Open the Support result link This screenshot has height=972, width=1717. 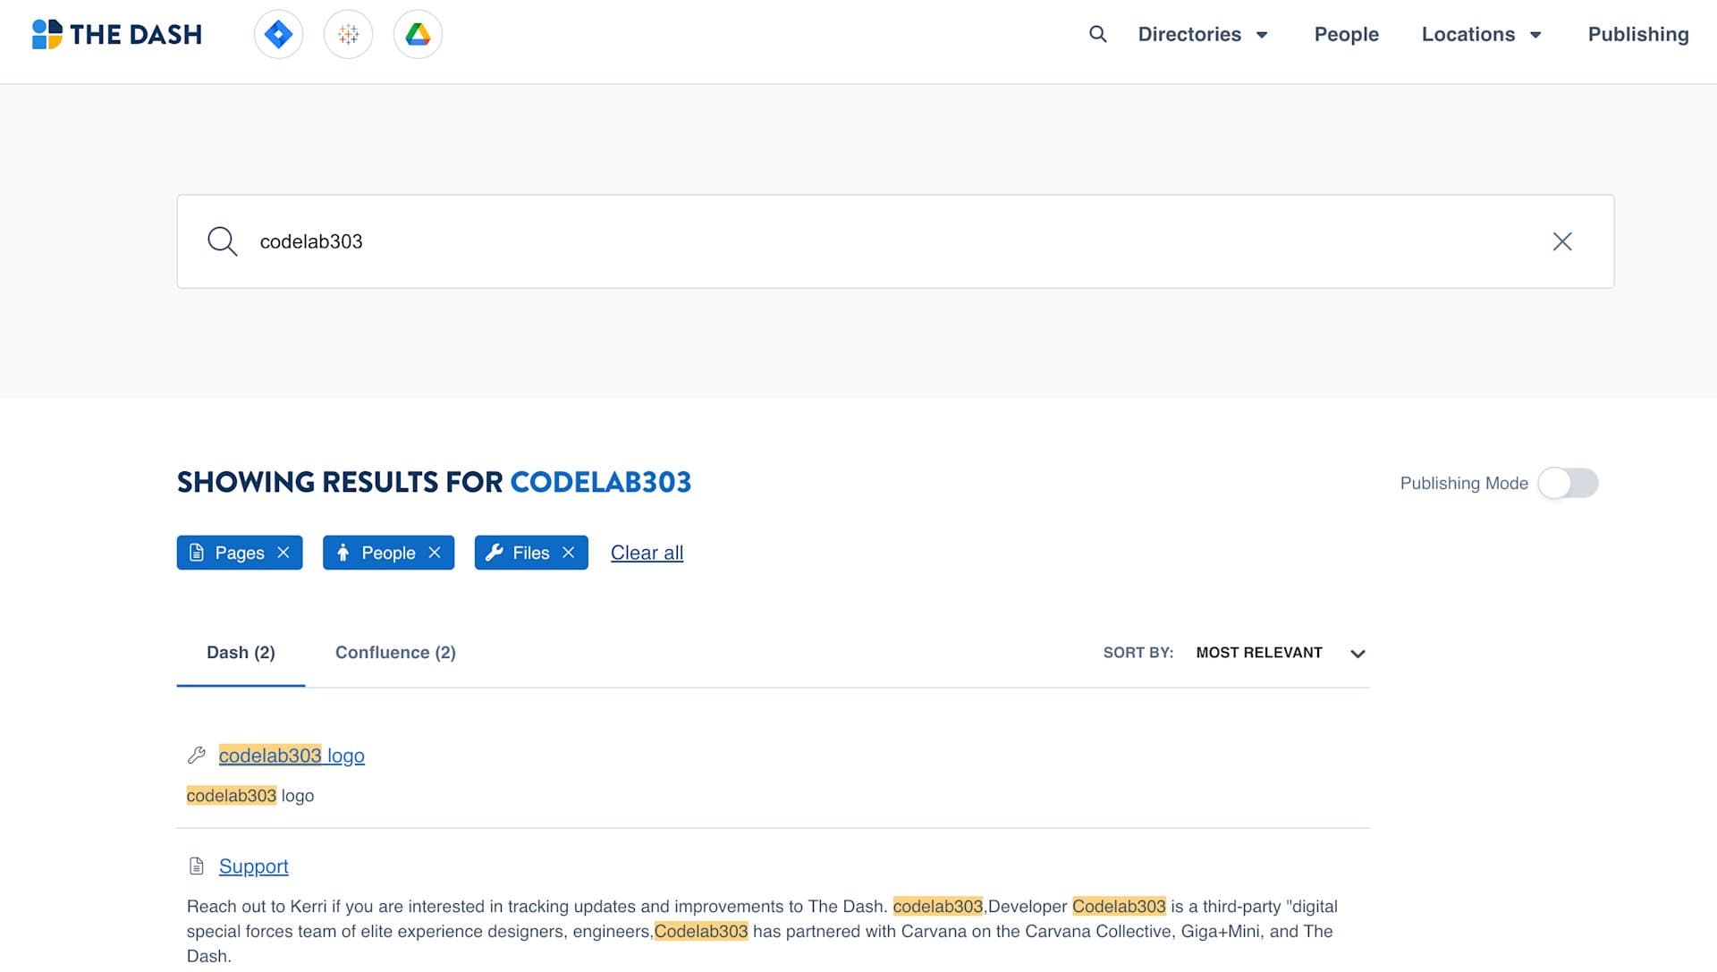[253, 866]
